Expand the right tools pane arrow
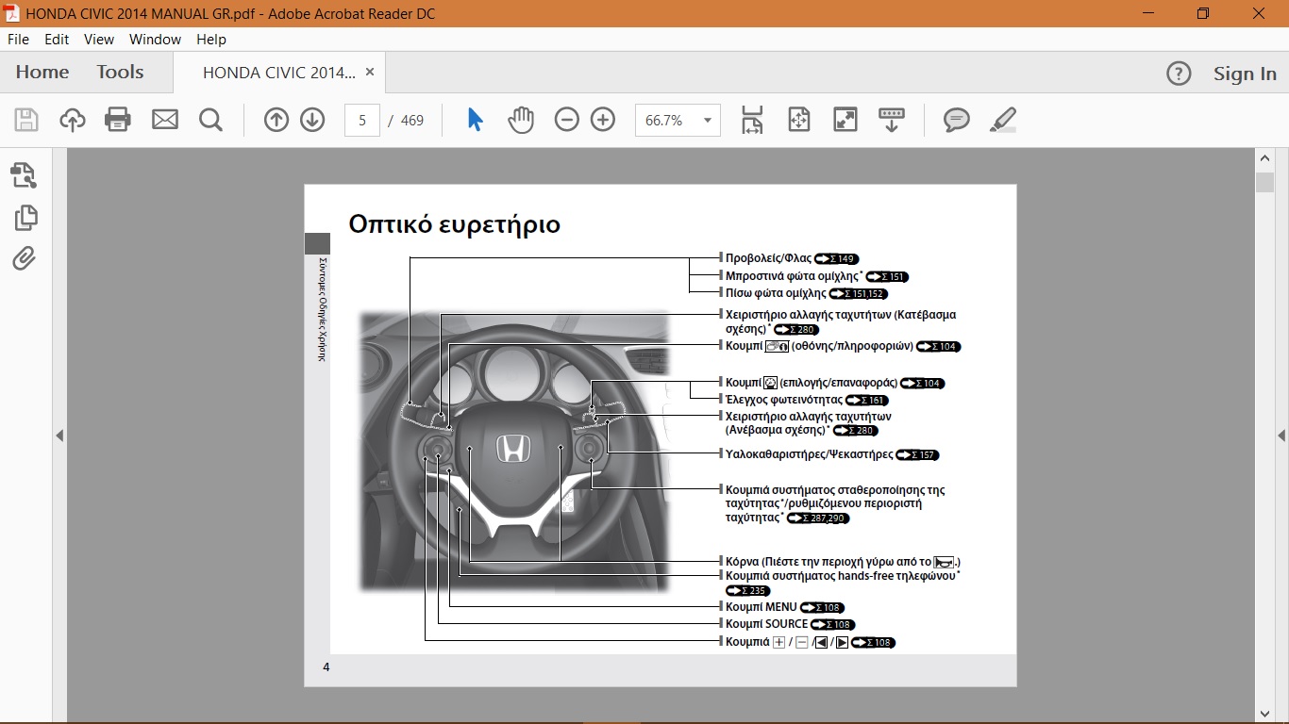Screen dimensions: 1289x724 click(1281, 436)
